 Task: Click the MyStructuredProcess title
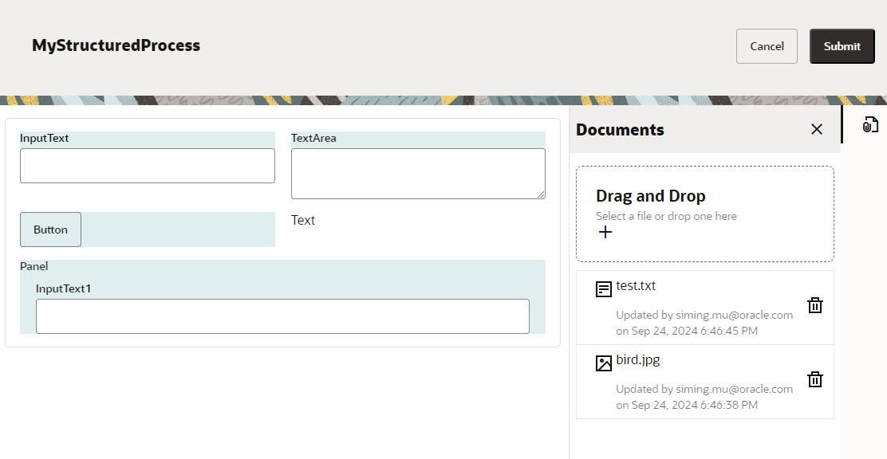coord(116,45)
